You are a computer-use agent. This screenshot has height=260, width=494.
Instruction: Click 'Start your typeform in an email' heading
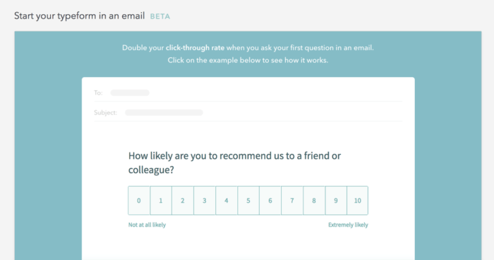coord(79,16)
